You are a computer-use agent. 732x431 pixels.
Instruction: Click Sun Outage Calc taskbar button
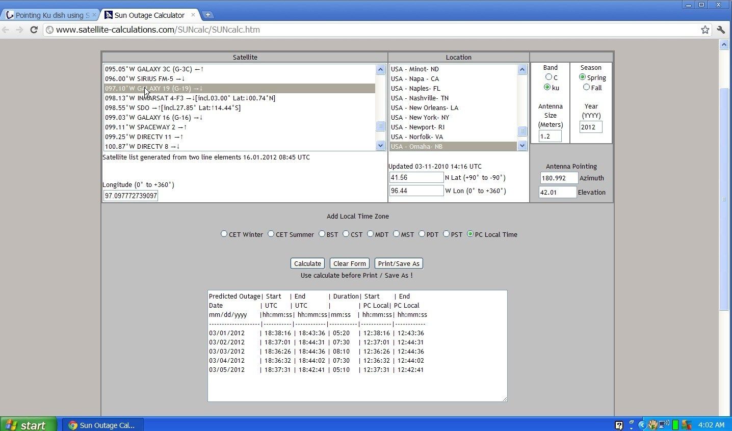(x=102, y=425)
